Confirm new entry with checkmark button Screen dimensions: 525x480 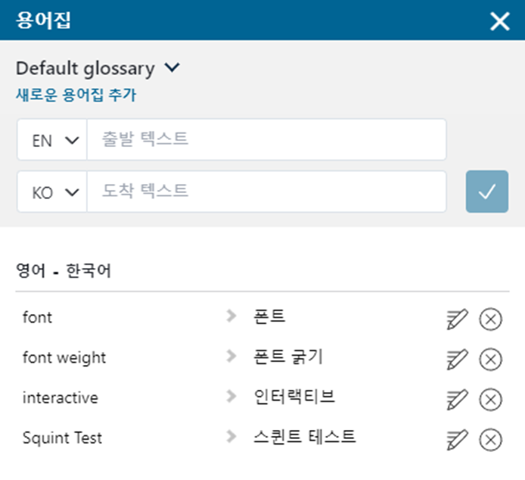click(486, 192)
